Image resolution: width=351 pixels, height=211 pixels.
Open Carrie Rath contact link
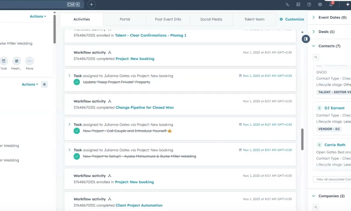click(335, 145)
